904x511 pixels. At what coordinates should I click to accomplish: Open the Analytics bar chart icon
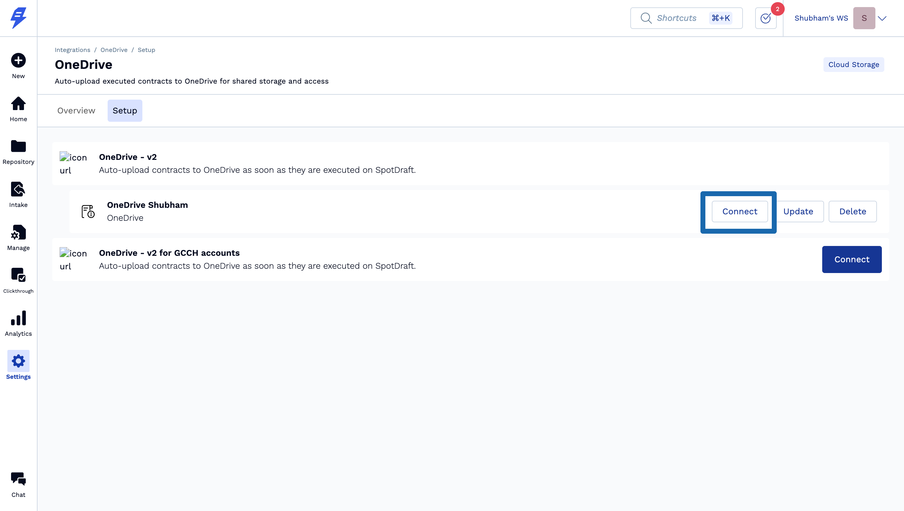point(18,318)
